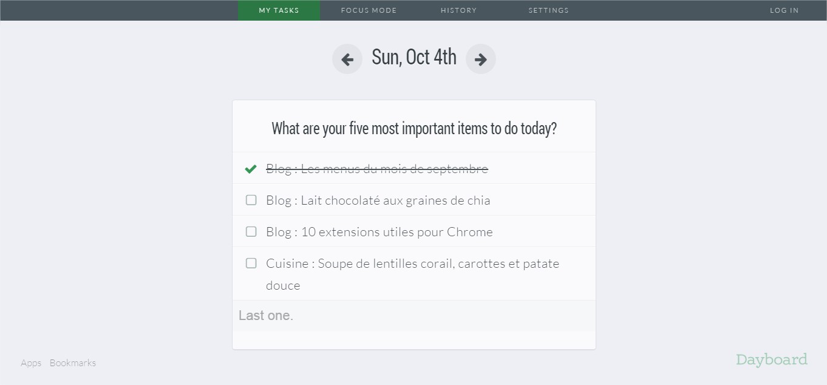
Task: Switch to Focus Mode tab
Action: pos(369,10)
